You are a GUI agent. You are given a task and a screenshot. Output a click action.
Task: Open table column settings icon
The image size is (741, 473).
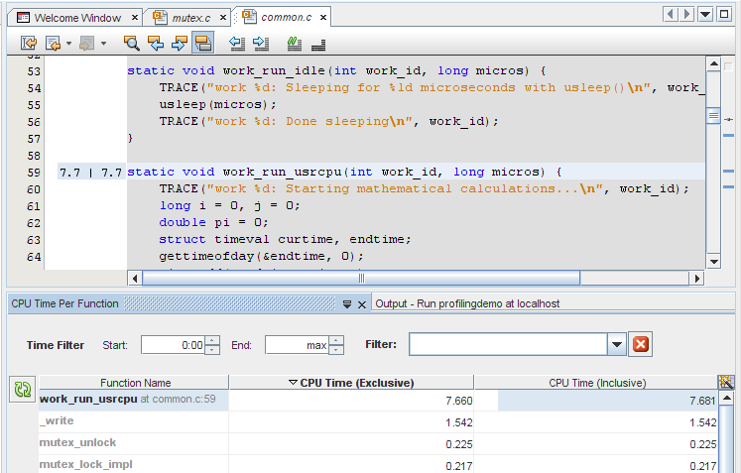coord(725,383)
